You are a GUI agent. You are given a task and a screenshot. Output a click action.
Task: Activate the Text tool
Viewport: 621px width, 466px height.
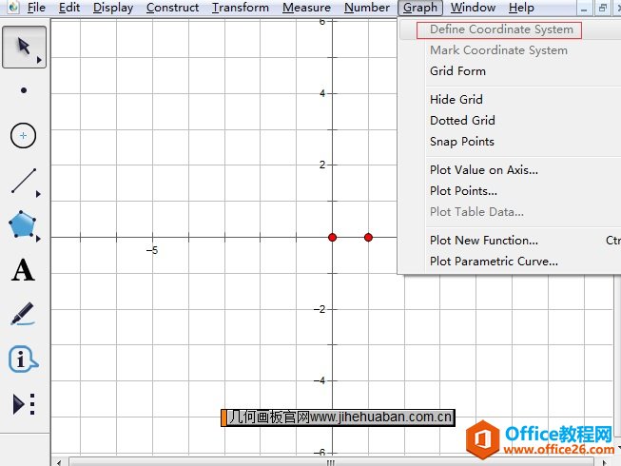click(x=24, y=270)
